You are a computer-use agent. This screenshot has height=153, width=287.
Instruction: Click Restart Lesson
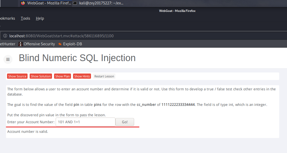click(104, 76)
